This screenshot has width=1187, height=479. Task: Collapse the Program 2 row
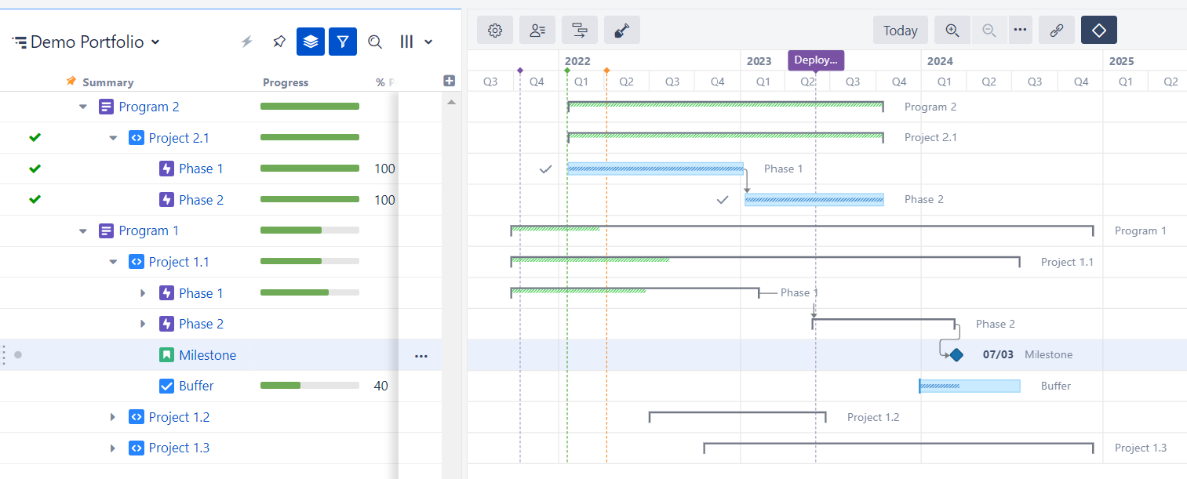[83, 107]
